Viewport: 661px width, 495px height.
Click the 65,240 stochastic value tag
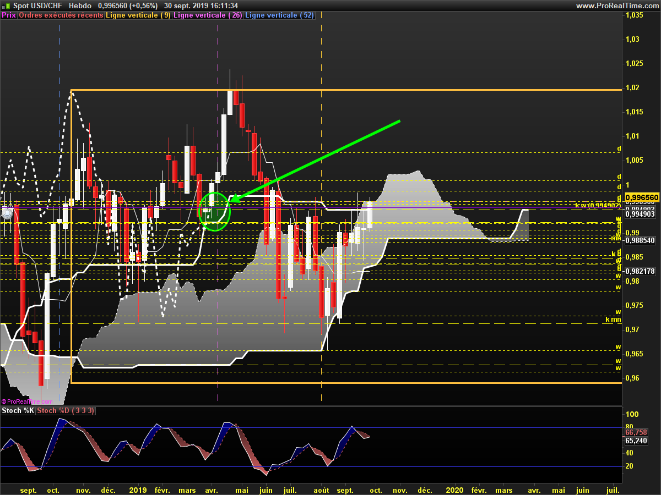click(x=636, y=441)
